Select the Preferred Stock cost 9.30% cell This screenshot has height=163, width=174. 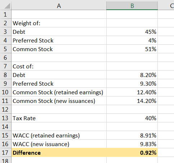[x=132, y=83]
